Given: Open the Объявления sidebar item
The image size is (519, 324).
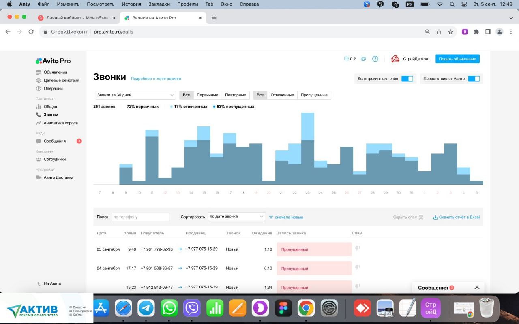Looking at the screenshot, I should pyautogui.click(x=55, y=72).
